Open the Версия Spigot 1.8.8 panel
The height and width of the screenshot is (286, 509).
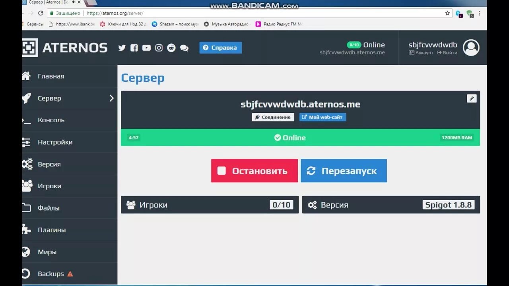point(391,205)
